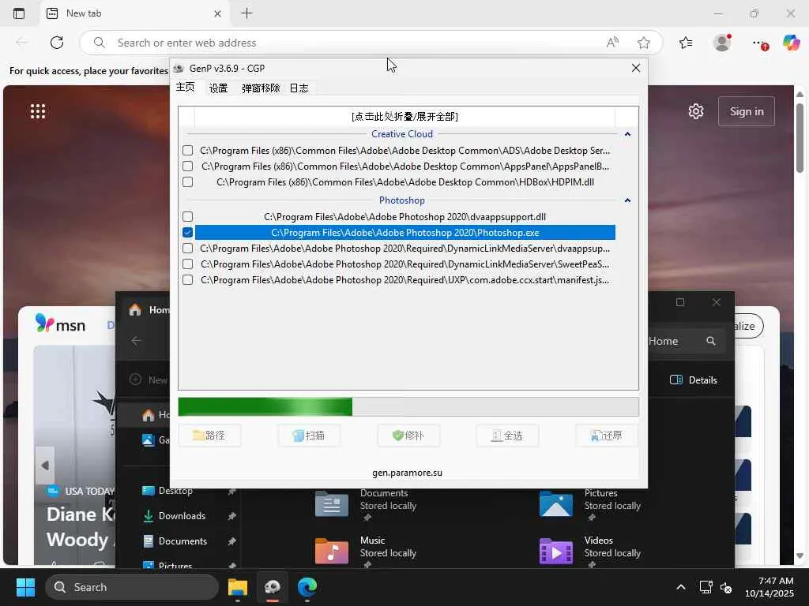Open the Edge profile avatar

722,43
